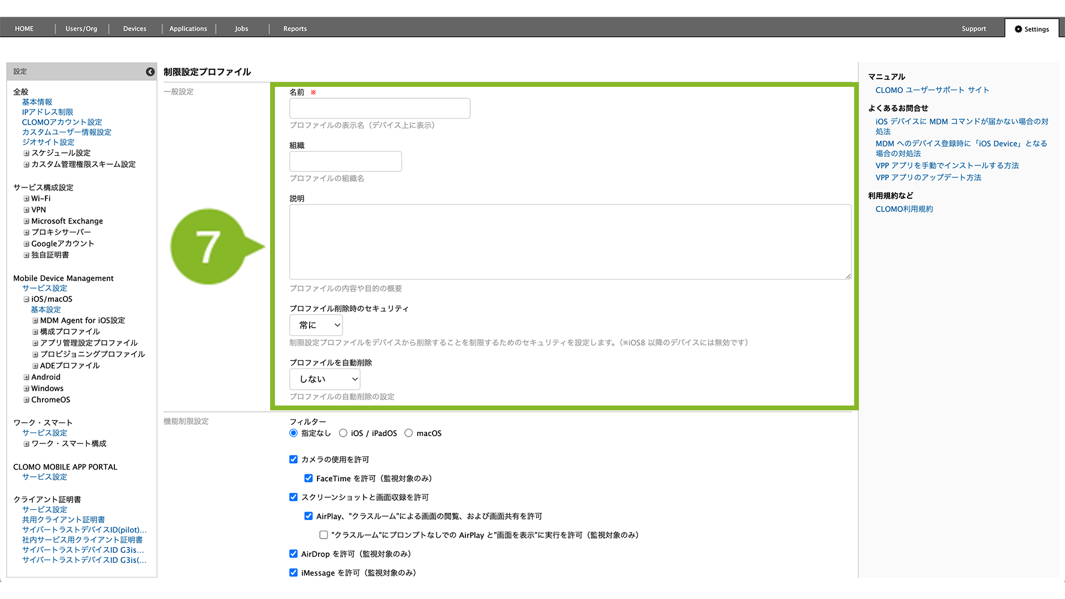1065x599 pixels.
Task: Select the macOS filter radio button
Action: click(409, 433)
